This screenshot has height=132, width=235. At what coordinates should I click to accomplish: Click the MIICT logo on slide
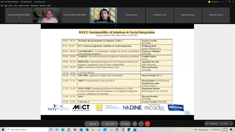coord(81,107)
